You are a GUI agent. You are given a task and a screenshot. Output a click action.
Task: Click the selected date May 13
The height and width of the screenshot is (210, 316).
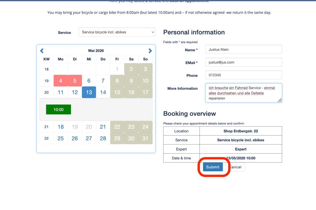tap(89, 92)
